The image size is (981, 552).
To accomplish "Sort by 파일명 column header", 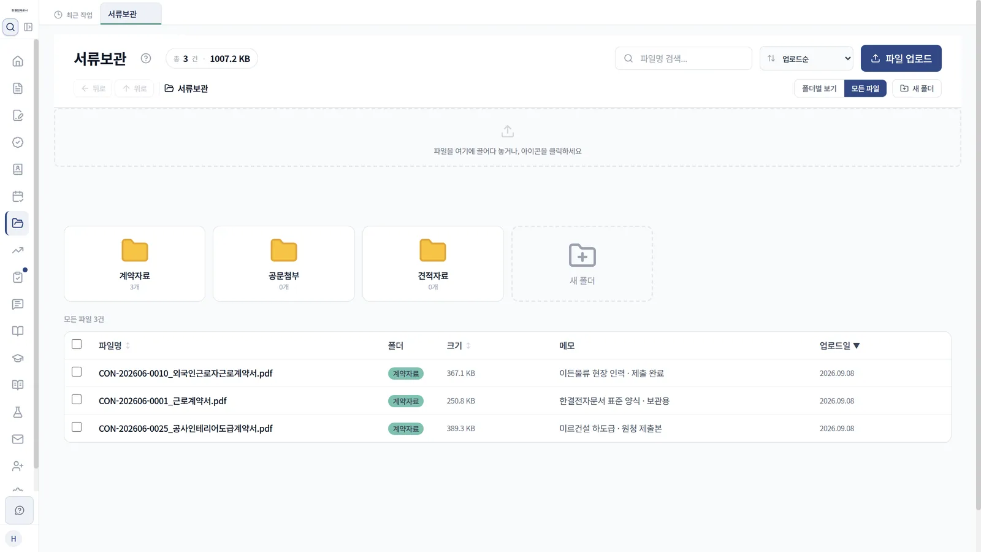I will click(x=114, y=346).
